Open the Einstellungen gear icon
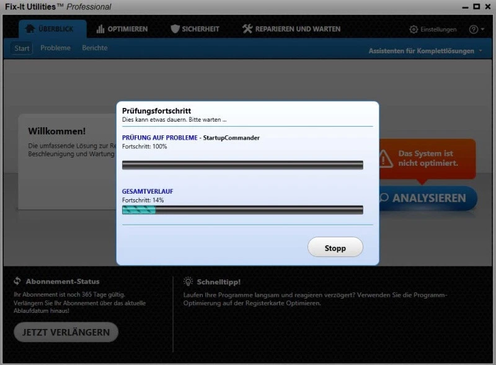496x365 pixels. coord(412,29)
